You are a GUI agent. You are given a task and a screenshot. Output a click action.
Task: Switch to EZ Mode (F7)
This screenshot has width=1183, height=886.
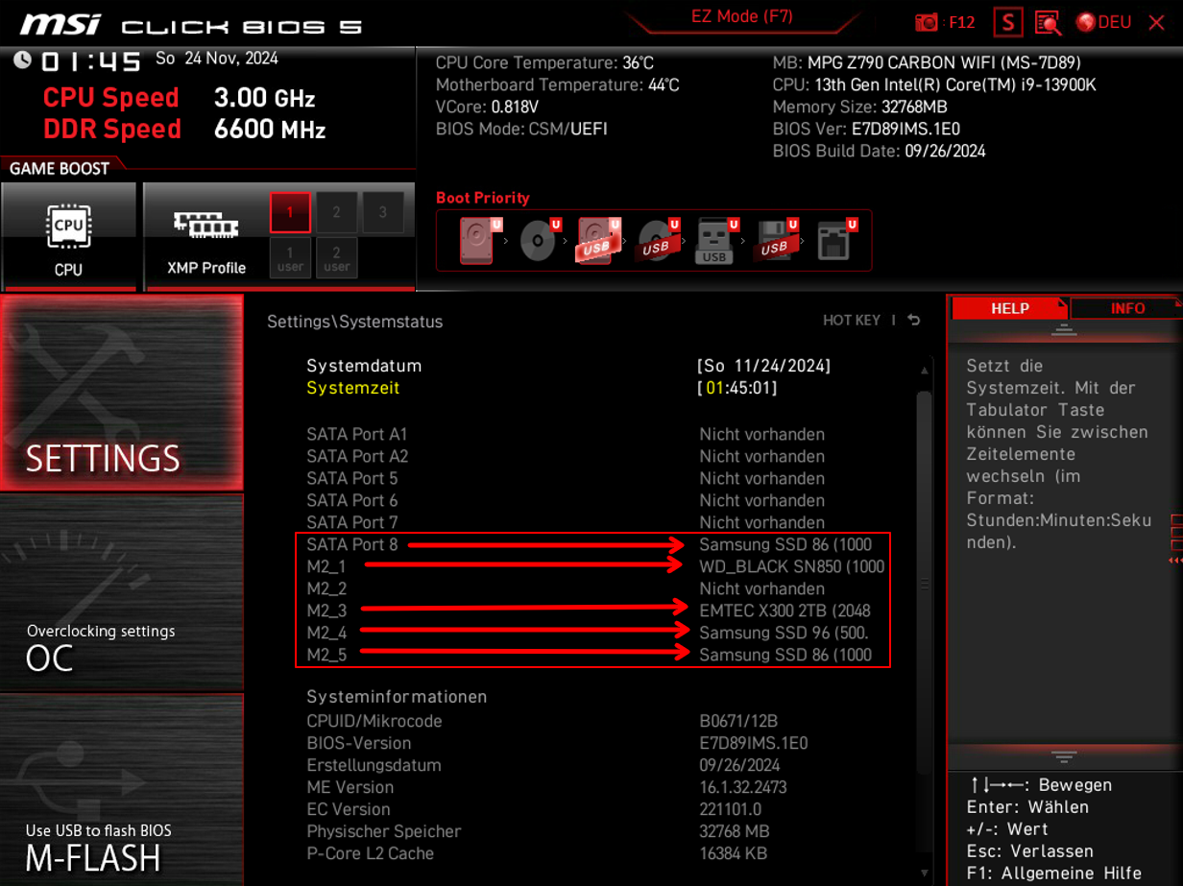coord(741,16)
